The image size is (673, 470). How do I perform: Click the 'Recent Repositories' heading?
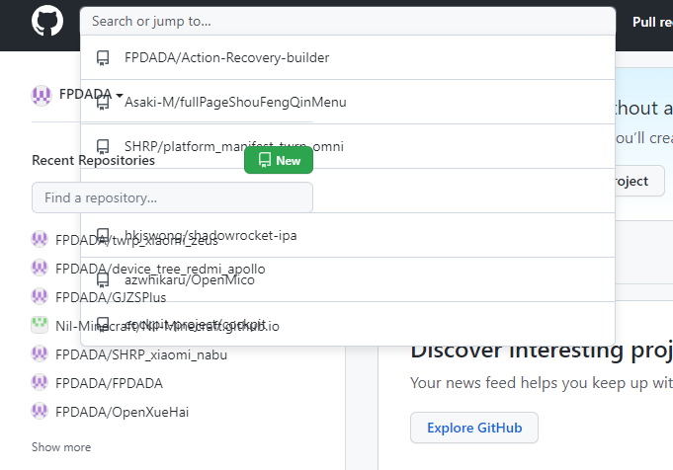93,160
